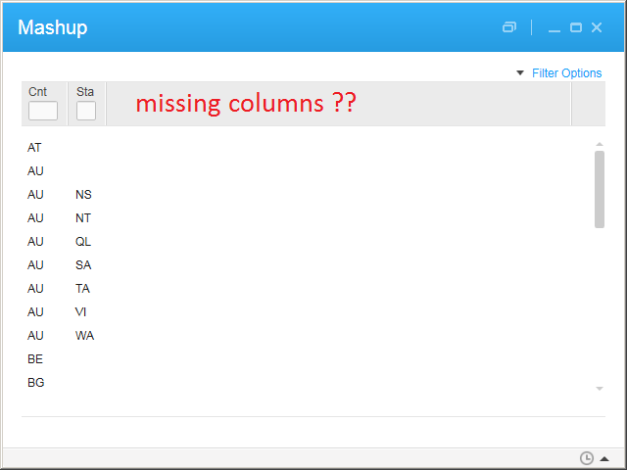Click the Cnt column filter field
Viewport: 627px width, 470px height.
pyautogui.click(x=43, y=111)
